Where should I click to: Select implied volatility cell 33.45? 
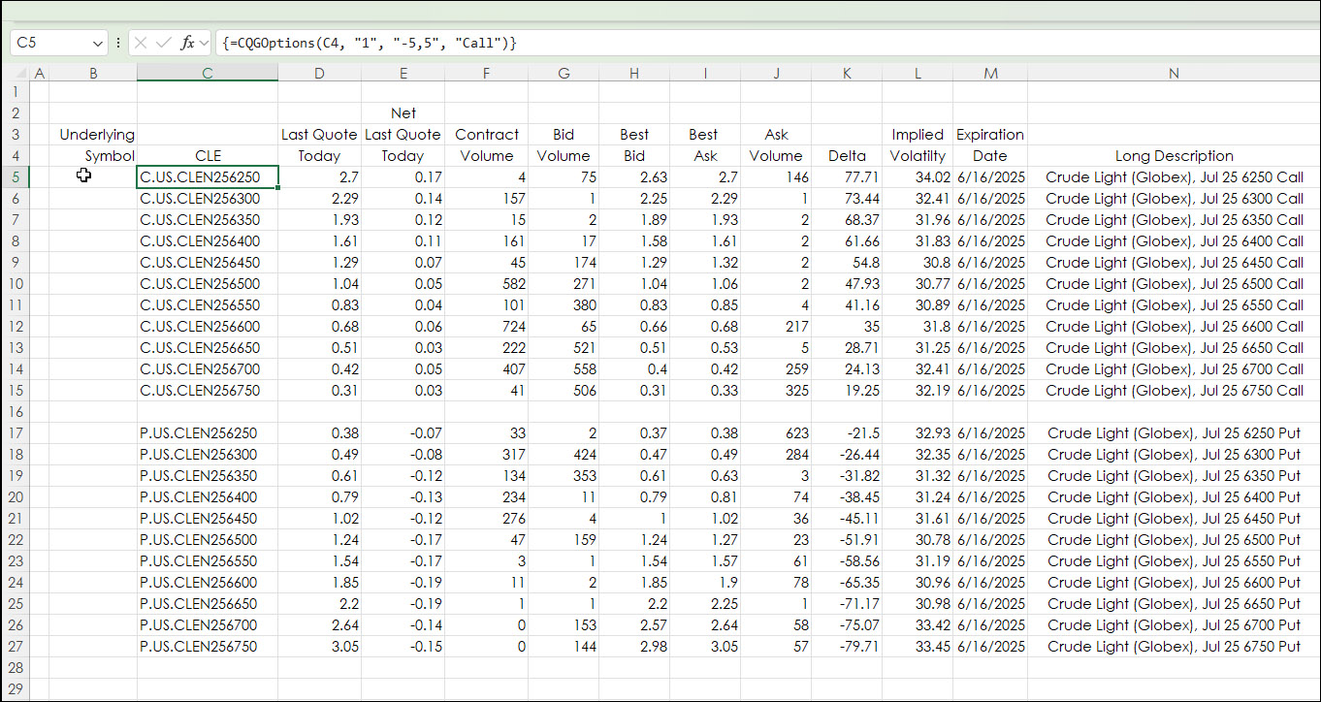[x=917, y=647]
